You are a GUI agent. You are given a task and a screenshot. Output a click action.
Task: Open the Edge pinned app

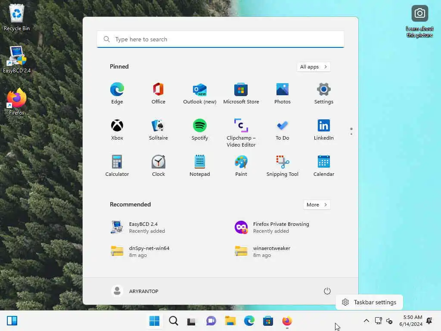click(117, 94)
